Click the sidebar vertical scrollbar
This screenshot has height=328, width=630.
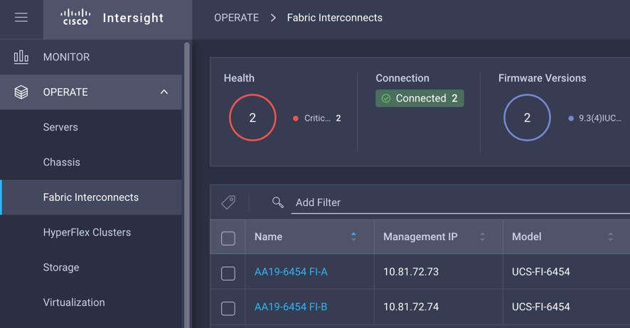pyautogui.click(x=186, y=185)
